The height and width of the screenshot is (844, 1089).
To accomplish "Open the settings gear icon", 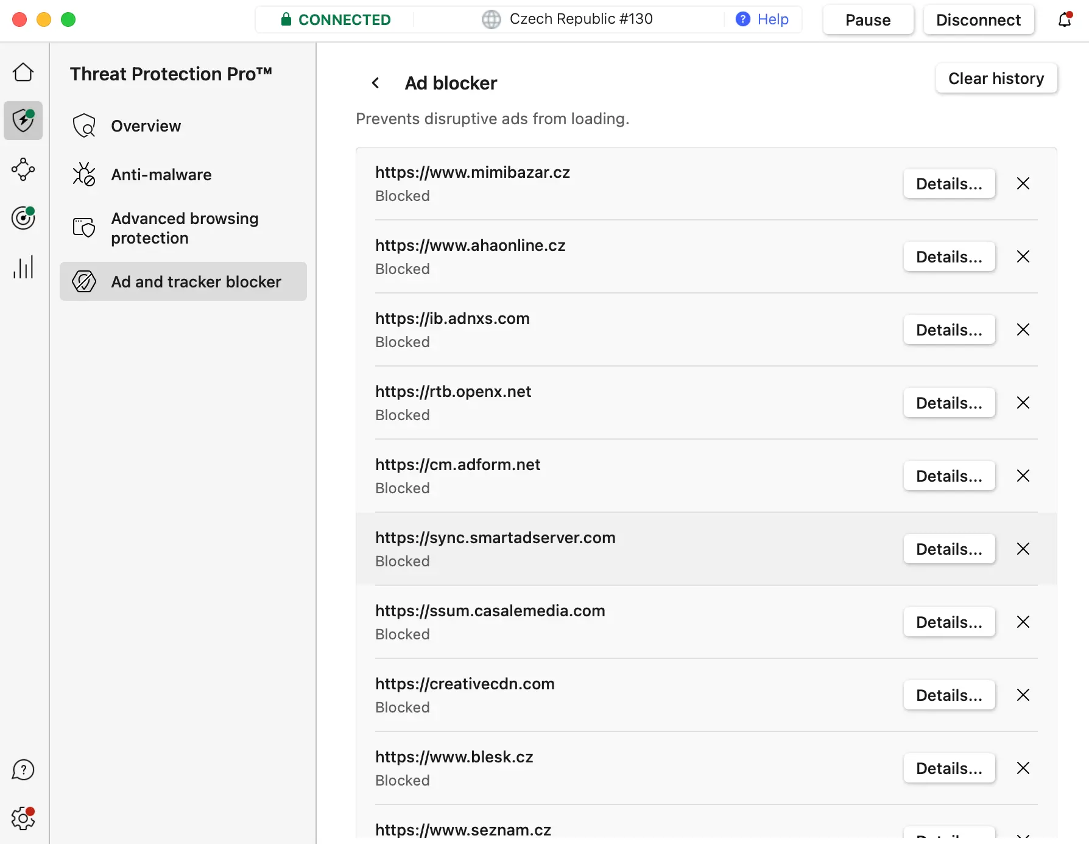I will (23, 818).
